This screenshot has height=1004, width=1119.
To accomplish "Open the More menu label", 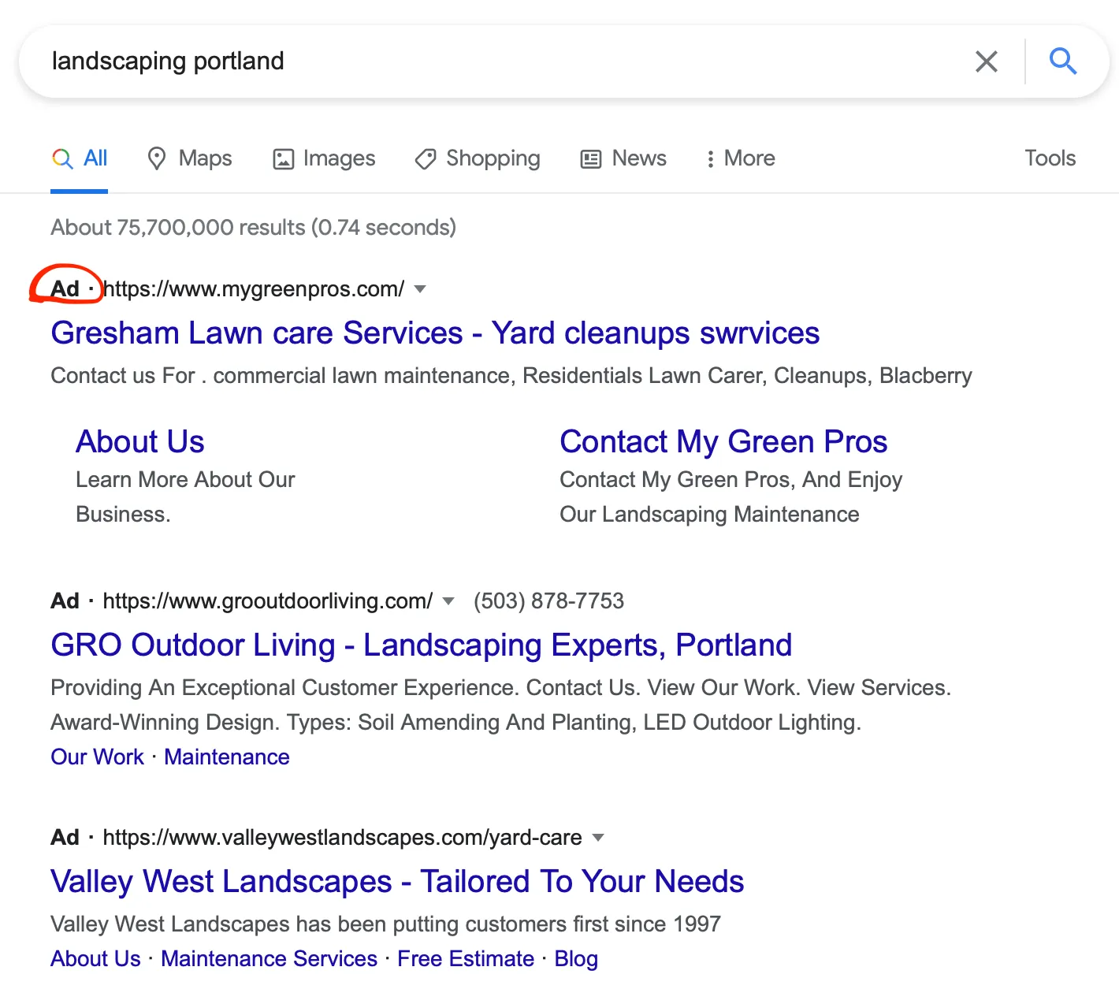I will [x=749, y=158].
